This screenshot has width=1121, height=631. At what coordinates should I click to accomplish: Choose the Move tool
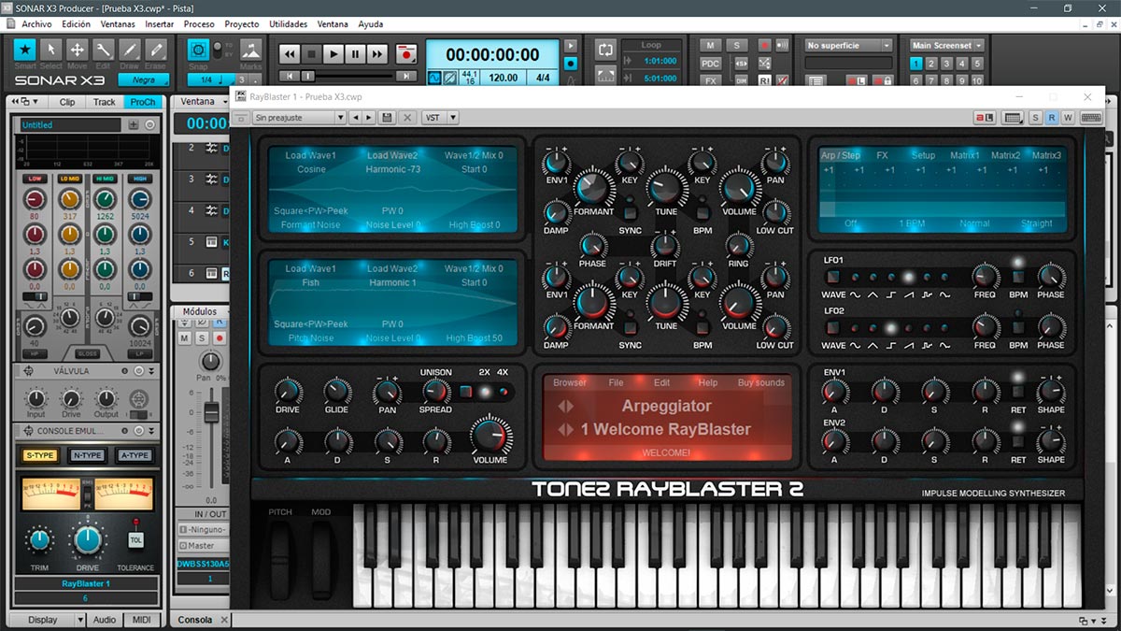click(x=78, y=50)
